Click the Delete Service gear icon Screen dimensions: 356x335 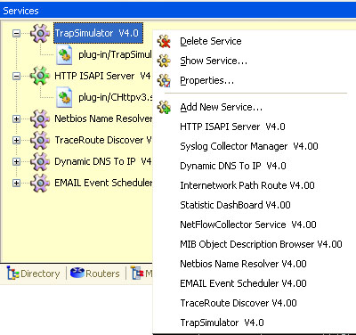(164, 41)
